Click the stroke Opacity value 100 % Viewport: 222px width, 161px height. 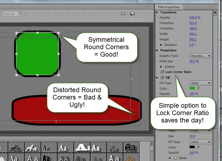pyautogui.click(x=194, y=153)
